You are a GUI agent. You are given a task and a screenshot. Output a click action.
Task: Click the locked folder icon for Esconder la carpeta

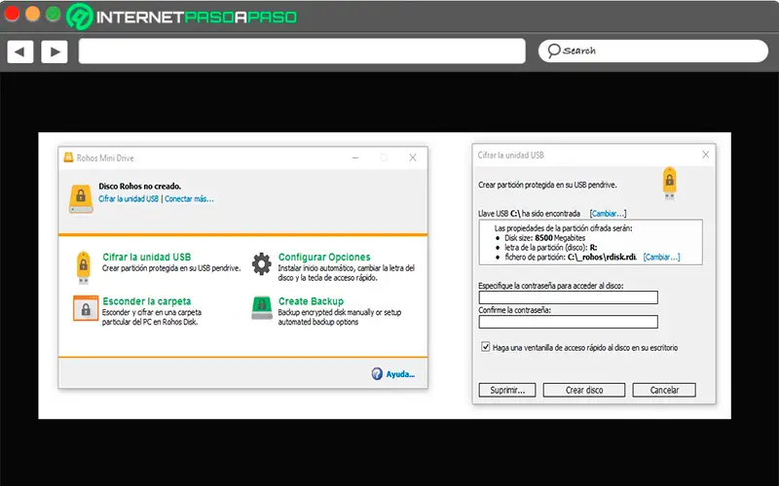coord(86,308)
